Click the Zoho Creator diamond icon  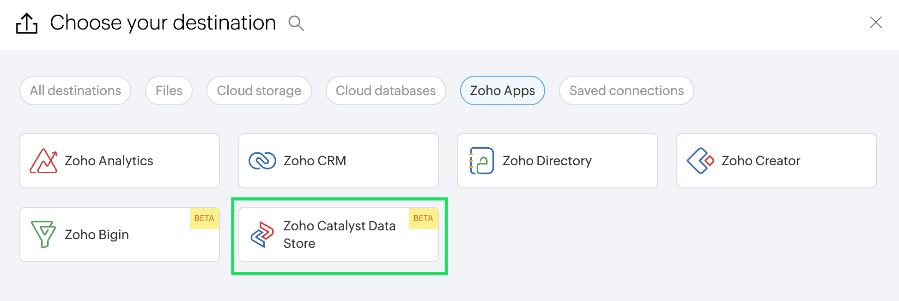point(700,161)
